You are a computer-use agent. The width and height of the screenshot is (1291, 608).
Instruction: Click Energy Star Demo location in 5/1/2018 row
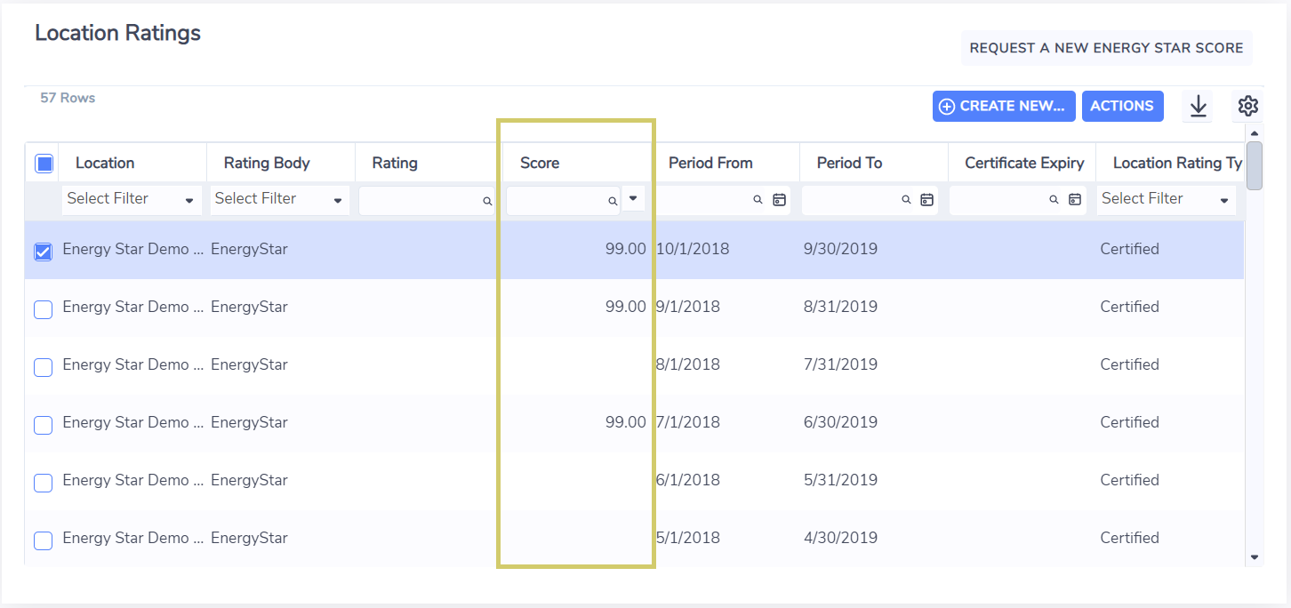click(x=133, y=538)
